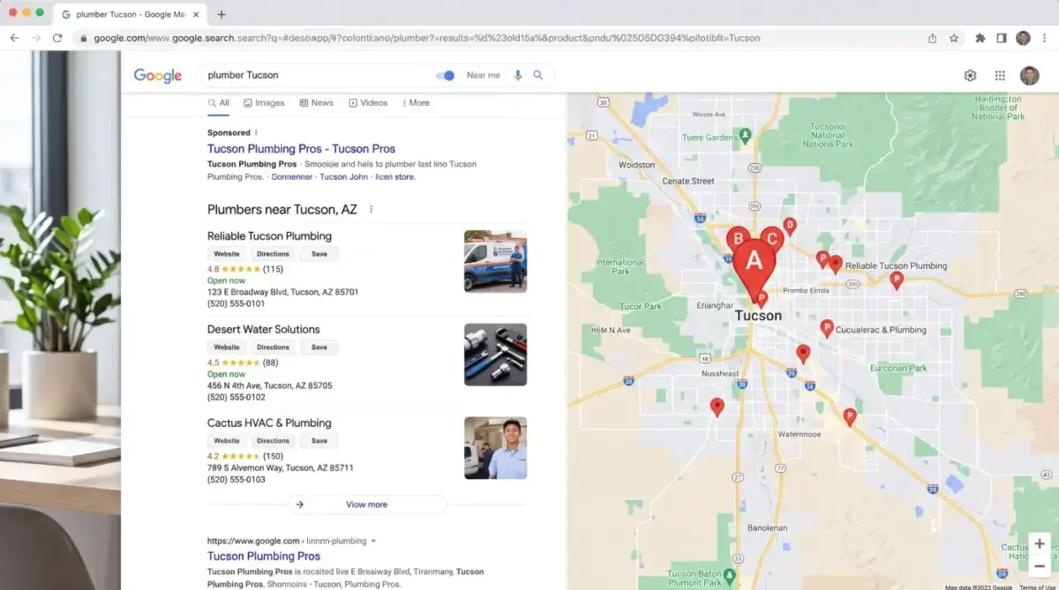Image resolution: width=1059 pixels, height=590 pixels.
Task: Open sponsored Tucson Plumbing Pros link
Action: pos(301,149)
